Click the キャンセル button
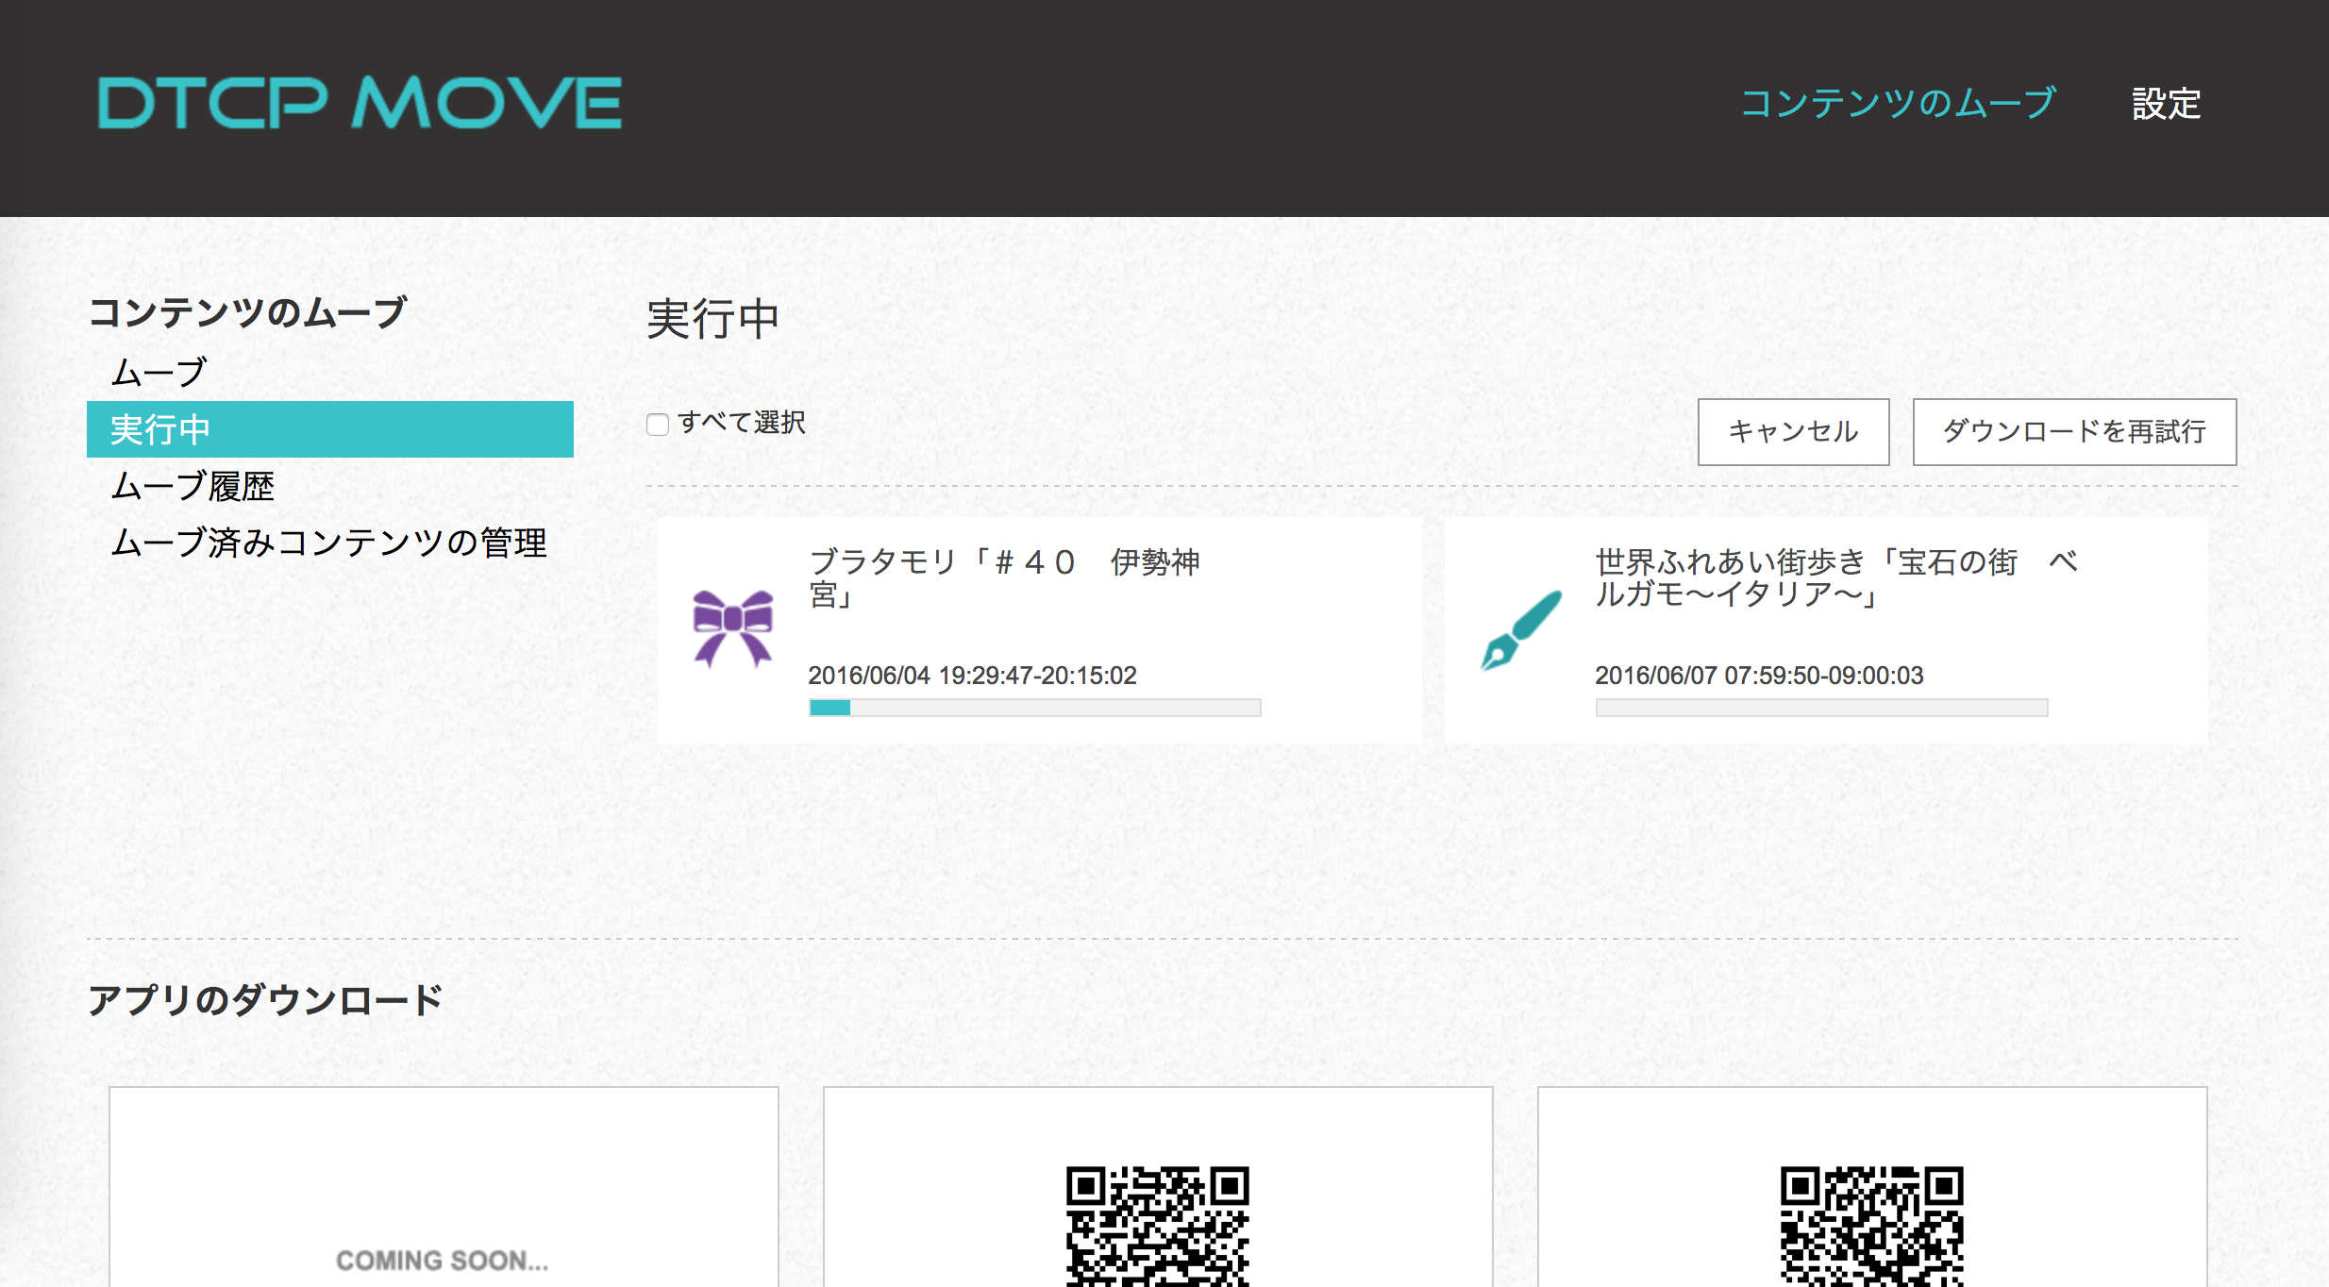The width and height of the screenshot is (2329, 1287). (1793, 432)
